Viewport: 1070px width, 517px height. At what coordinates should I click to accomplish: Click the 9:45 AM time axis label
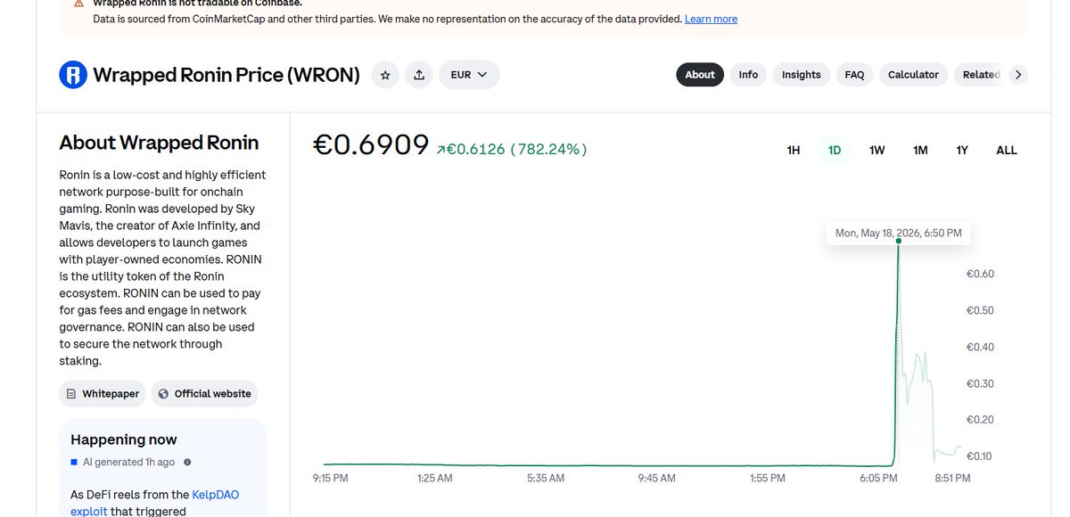pos(656,479)
